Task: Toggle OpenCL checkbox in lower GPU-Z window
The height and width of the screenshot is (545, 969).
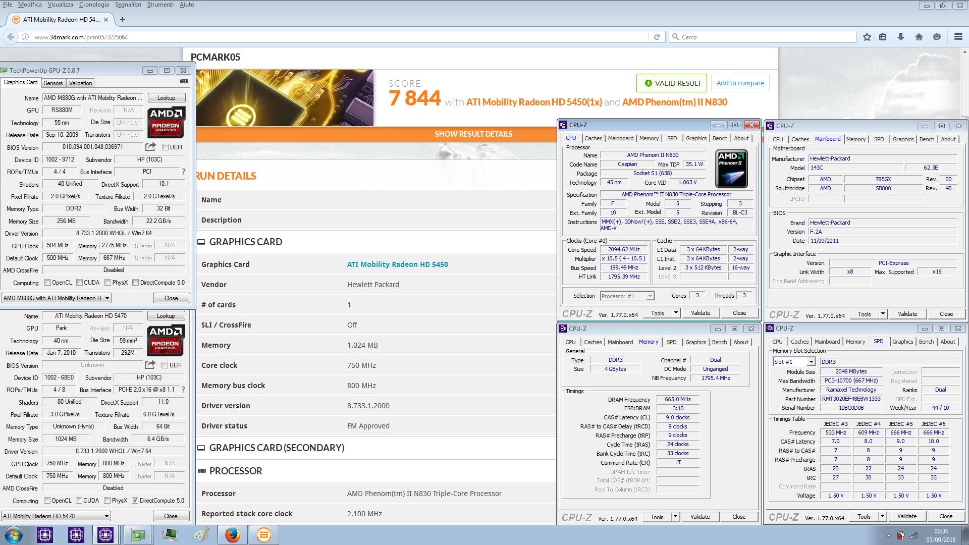Action: [x=47, y=501]
